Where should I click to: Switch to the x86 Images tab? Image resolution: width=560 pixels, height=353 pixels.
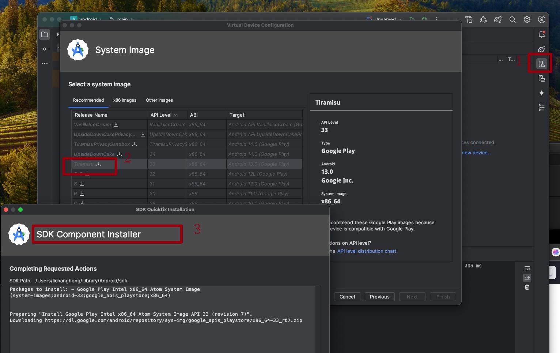(125, 100)
